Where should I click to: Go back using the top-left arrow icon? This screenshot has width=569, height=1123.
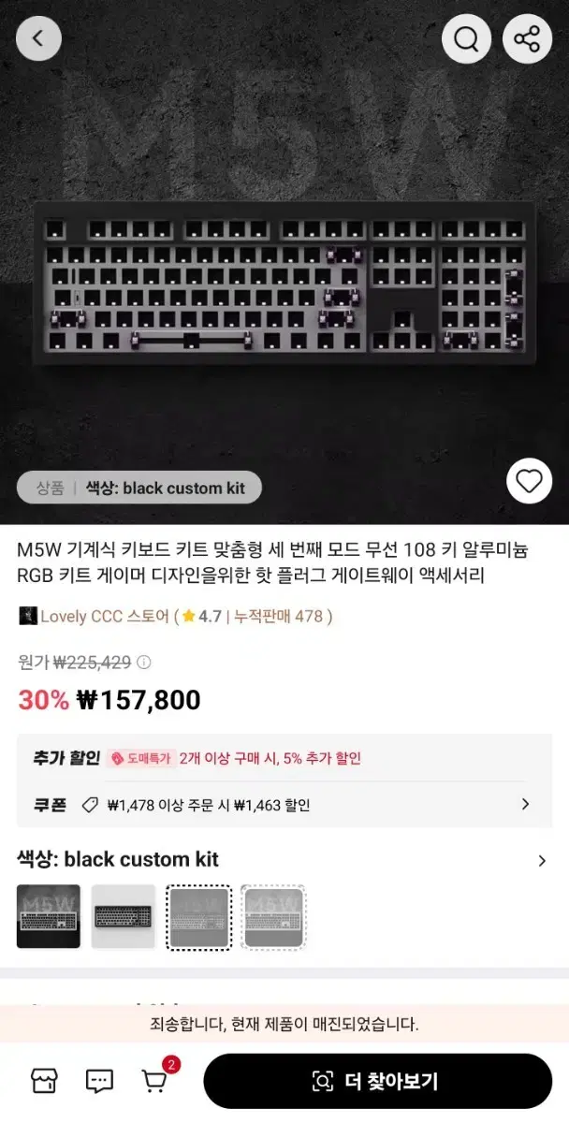tap(38, 38)
